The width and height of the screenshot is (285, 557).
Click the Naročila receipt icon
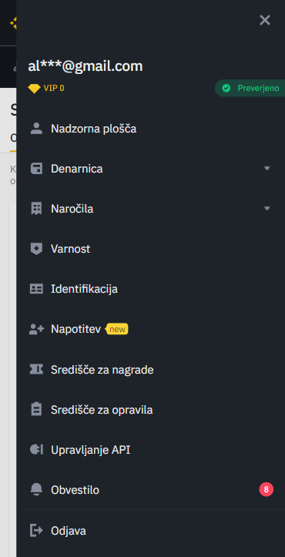[x=36, y=209]
